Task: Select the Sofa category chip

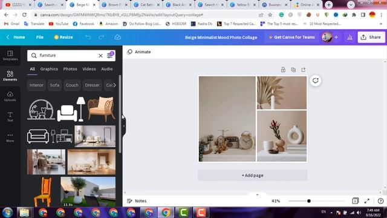Action: coord(54,85)
